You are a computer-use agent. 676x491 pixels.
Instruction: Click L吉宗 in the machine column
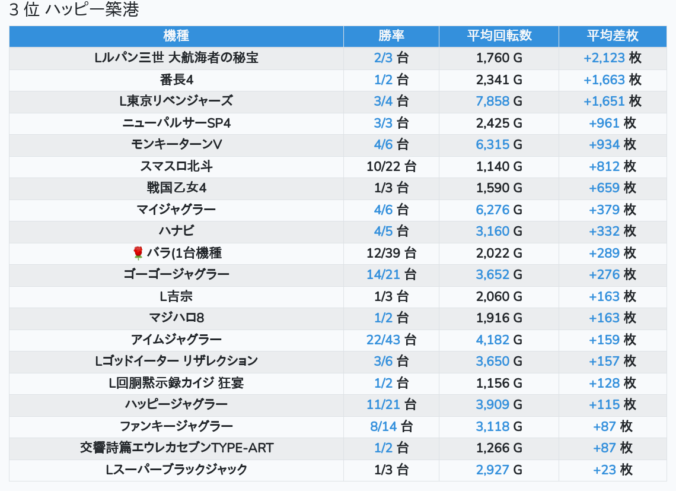pyautogui.click(x=176, y=297)
